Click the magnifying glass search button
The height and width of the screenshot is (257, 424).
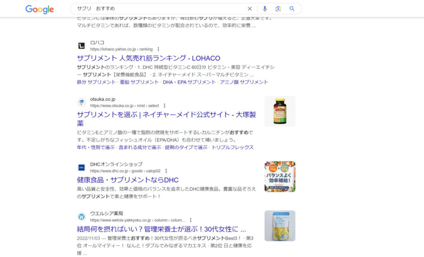coord(292,9)
